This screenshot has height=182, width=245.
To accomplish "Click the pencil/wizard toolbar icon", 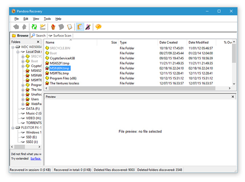I will (x=88, y=27).
